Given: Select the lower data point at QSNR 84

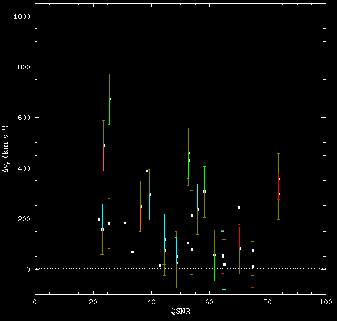Looking at the screenshot, I should point(279,194).
